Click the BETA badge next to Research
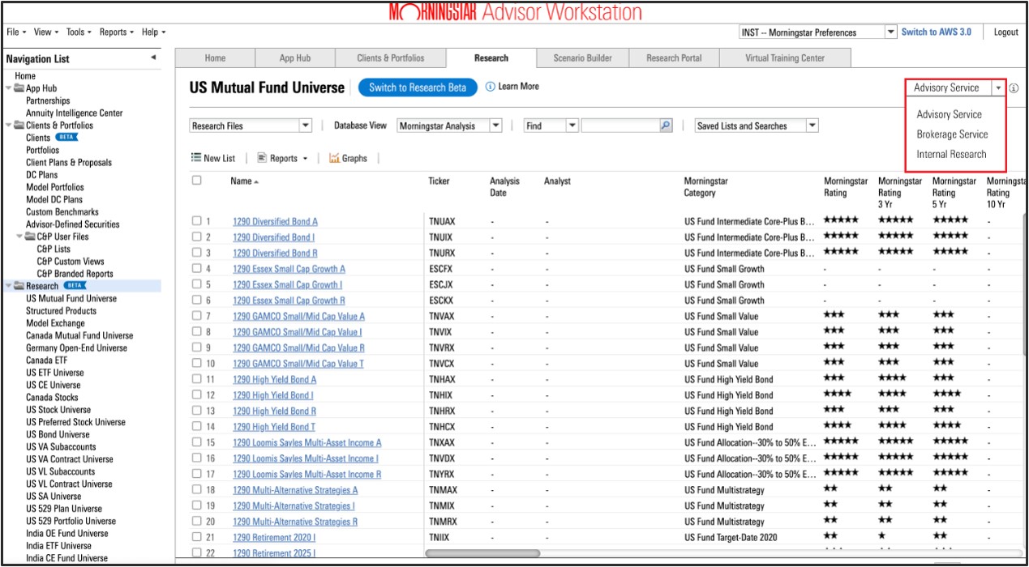 point(74,286)
